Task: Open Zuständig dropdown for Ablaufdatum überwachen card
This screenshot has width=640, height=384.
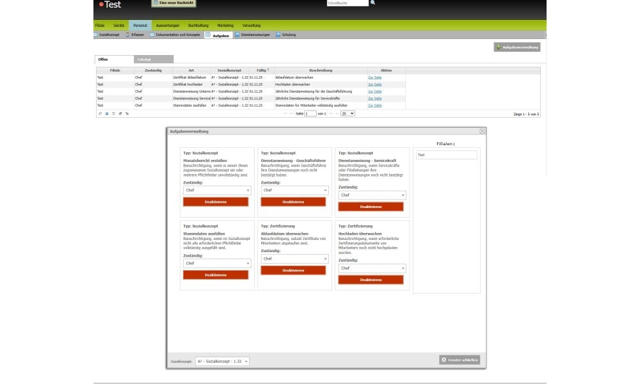Action: [x=294, y=259]
